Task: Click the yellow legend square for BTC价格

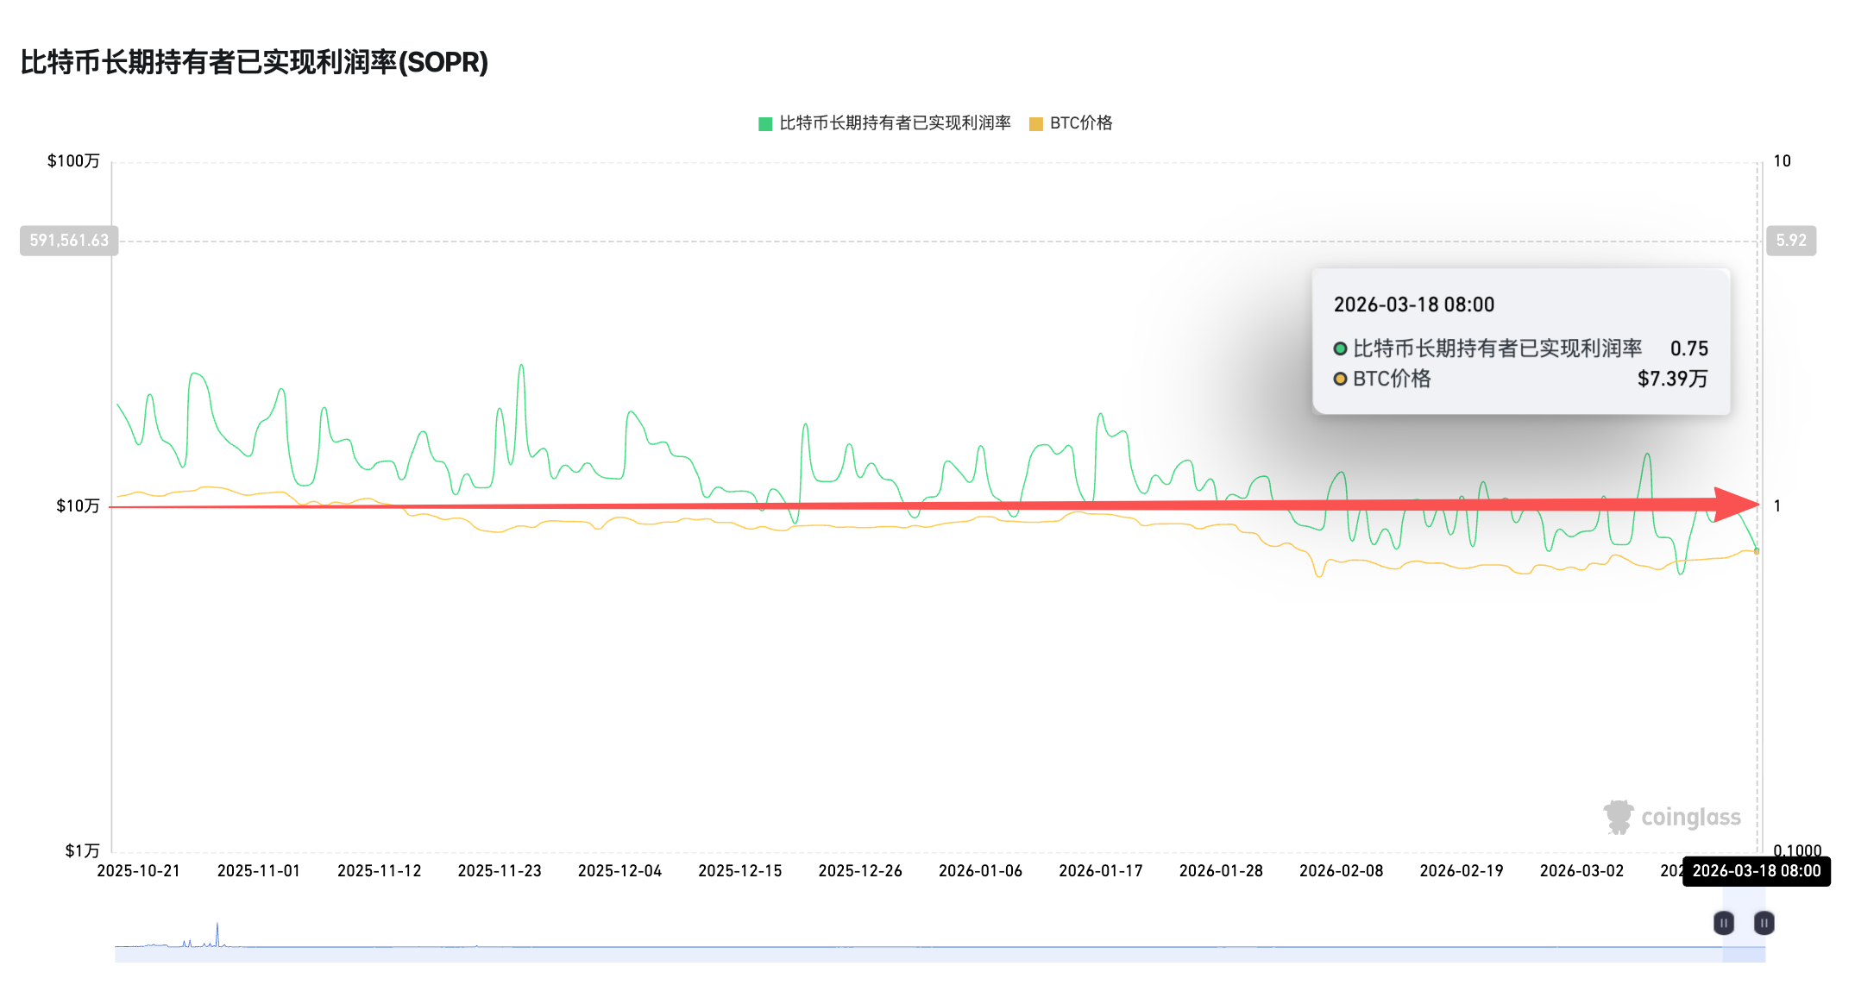Action: coord(1036,123)
